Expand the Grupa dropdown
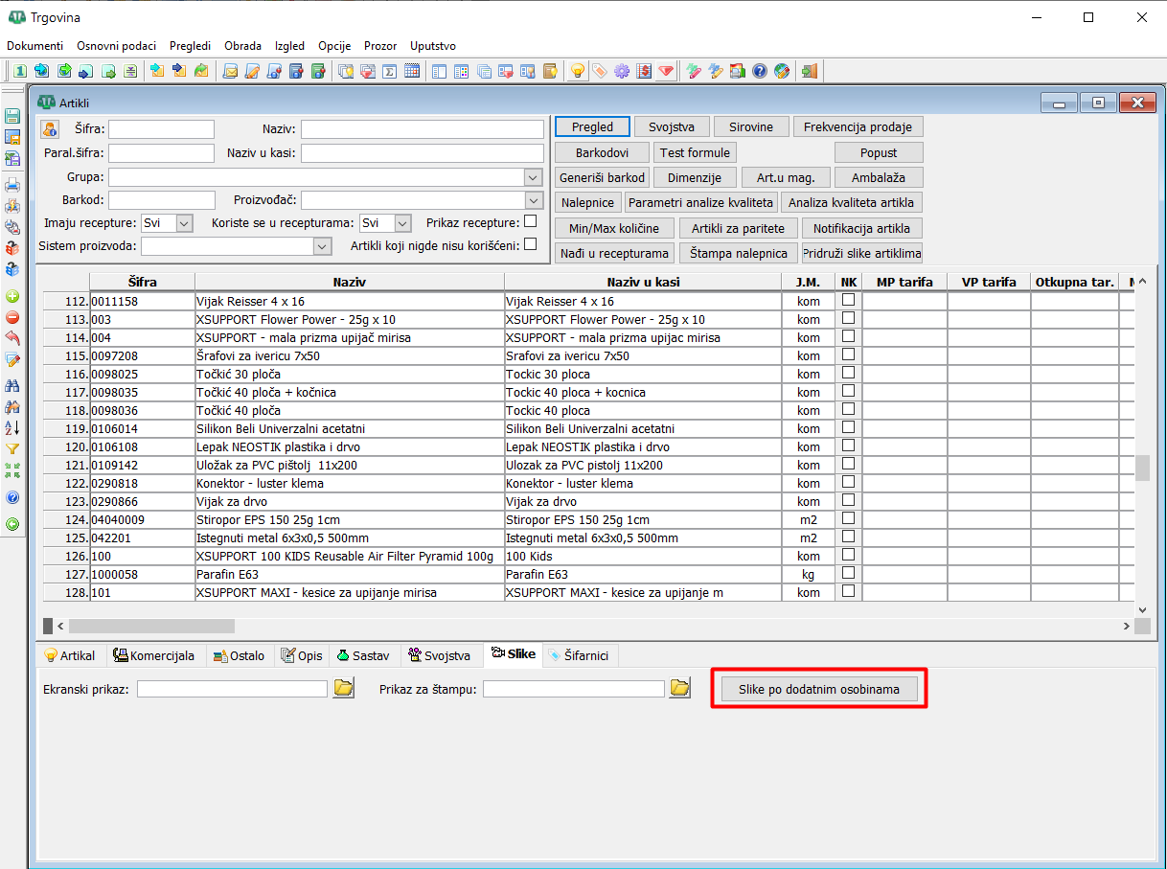Image resolution: width=1167 pixels, height=869 pixels. (x=534, y=177)
